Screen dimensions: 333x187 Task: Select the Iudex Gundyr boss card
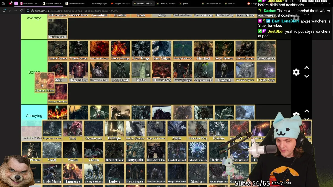click(135, 130)
